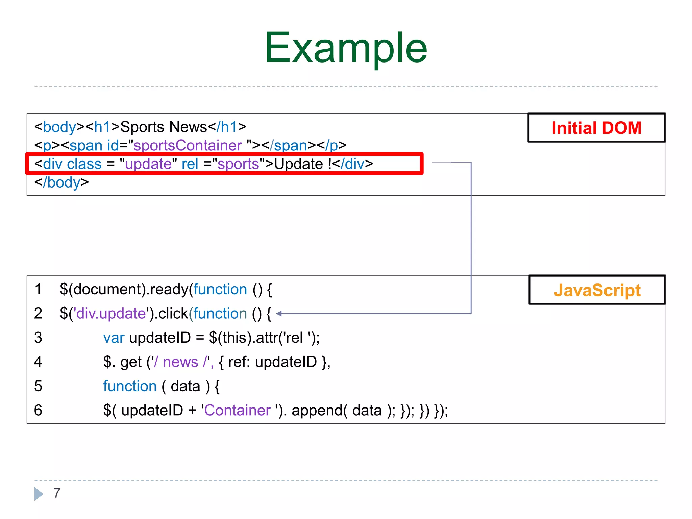Click the Example slide title
The height and width of the screenshot is (519, 692).
(346, 48)
